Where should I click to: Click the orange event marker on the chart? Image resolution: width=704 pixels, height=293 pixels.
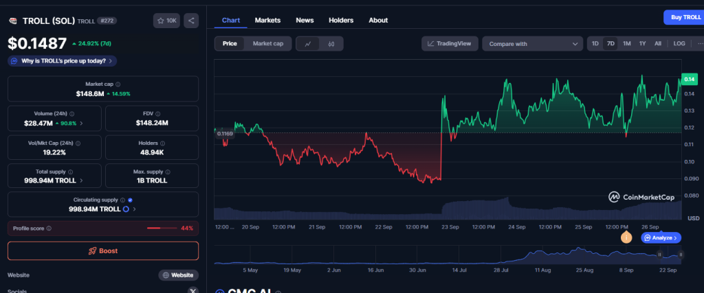tap(626, 237)
